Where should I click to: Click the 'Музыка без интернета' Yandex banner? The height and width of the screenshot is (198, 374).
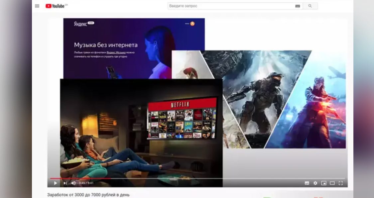tap(134, 49)
